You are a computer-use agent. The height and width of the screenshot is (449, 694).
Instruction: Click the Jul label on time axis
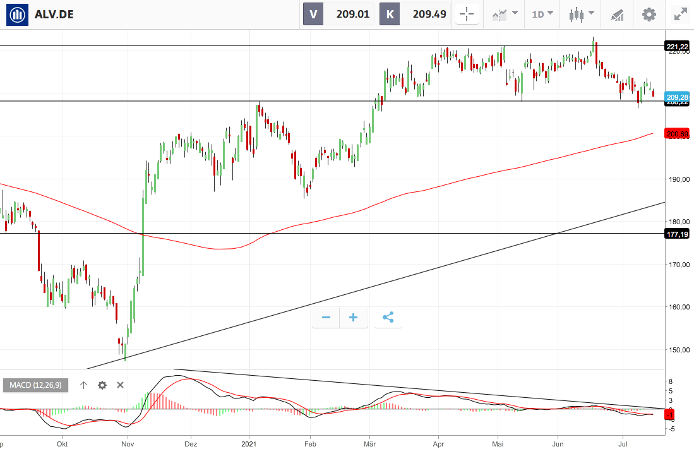coord(623,444)
